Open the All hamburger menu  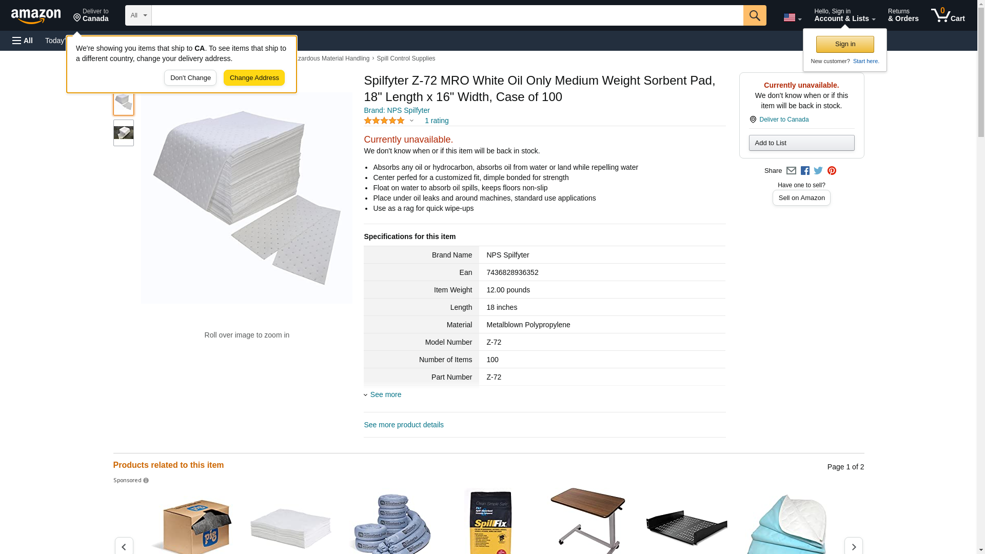(x=23, y=41)
